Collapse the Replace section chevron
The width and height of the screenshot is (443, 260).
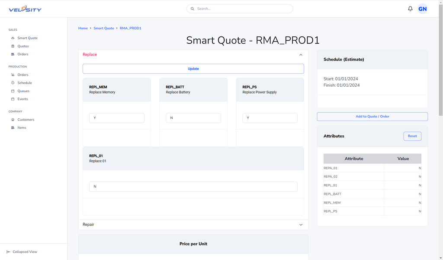click(301, 55)
